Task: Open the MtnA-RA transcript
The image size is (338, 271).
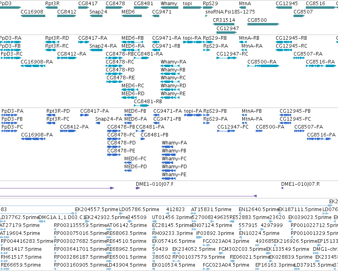Action: 244,50
